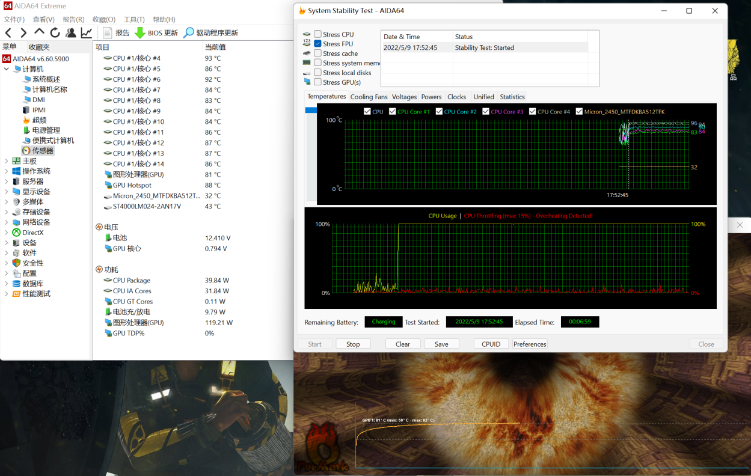Expand the 性能测试 tree node

[x=7, y=294]
